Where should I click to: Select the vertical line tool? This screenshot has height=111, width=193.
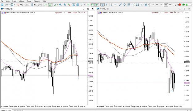pos(112,5)
